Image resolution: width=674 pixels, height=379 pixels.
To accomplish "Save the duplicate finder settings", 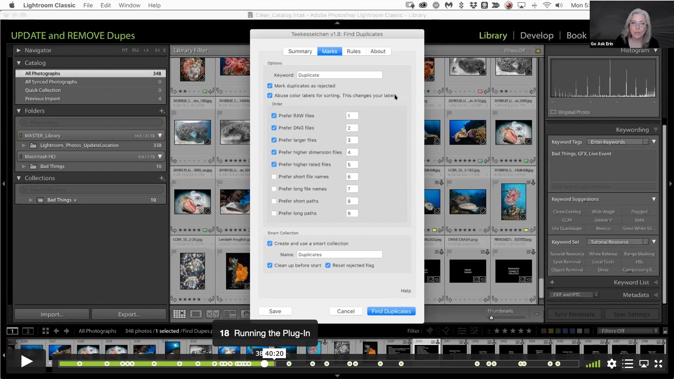I will click(x=275, y=311).
